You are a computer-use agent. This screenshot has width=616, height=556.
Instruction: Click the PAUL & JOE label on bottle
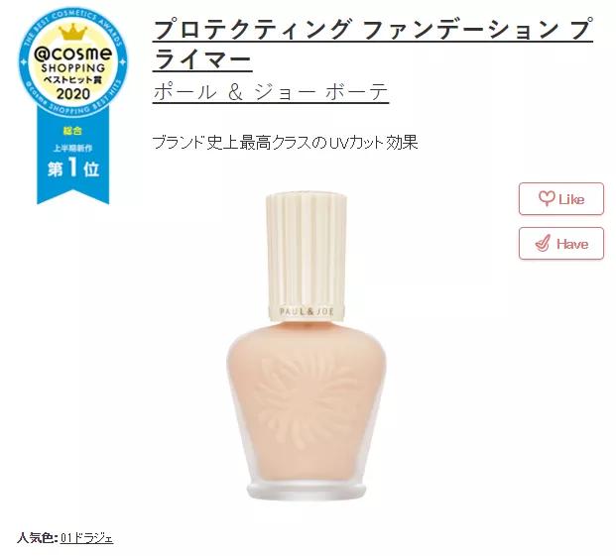point(307,311)
